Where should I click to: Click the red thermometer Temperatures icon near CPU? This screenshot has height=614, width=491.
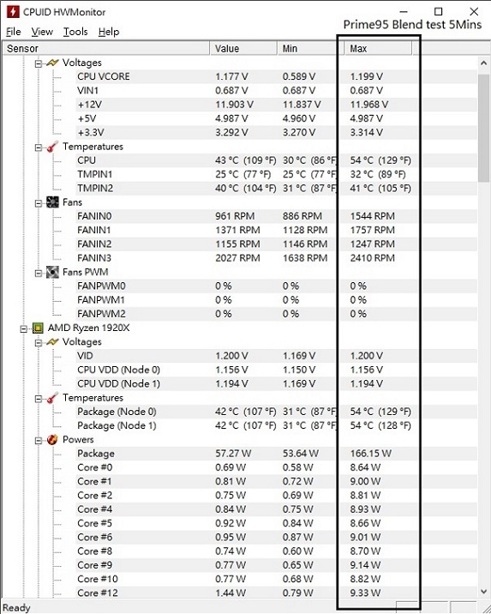(x=52, y=147)
